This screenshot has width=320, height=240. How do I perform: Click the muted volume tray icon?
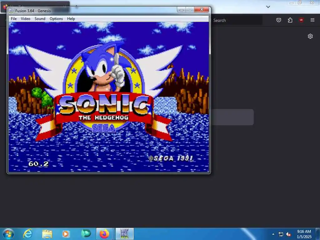point(288,234)
